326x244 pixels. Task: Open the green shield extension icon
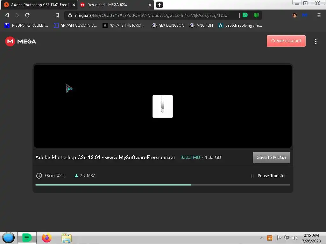pyautogui.click(x=256, y=15)
